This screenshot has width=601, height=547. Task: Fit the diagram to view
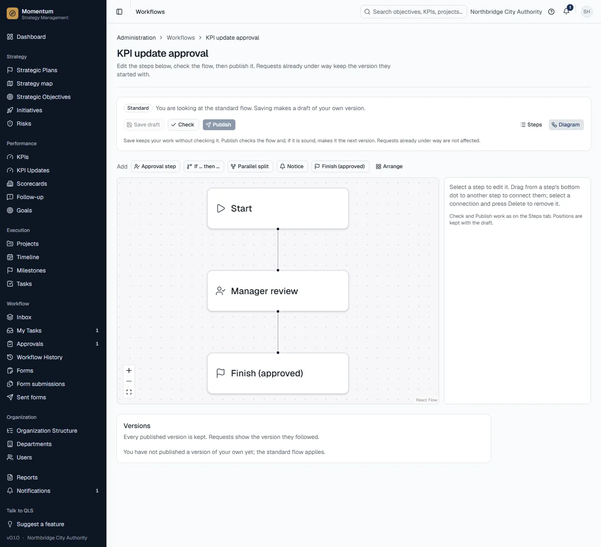[129, 392]
